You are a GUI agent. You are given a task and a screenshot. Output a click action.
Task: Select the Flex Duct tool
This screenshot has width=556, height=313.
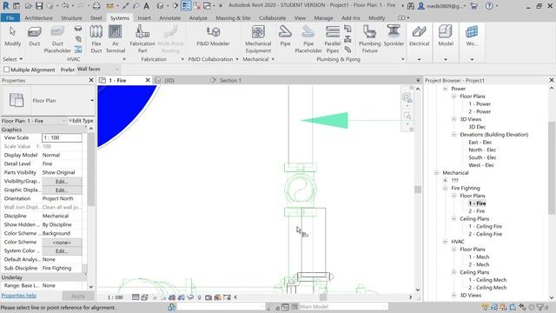(96, 39)
